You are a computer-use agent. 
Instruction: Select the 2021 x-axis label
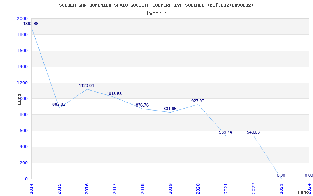226,189
